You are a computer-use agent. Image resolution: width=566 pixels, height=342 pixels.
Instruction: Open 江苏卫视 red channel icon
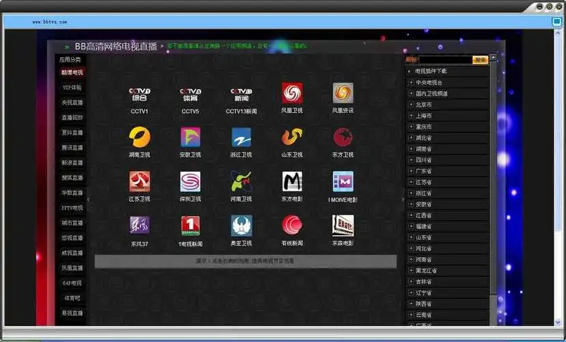(x=139, y=181)
